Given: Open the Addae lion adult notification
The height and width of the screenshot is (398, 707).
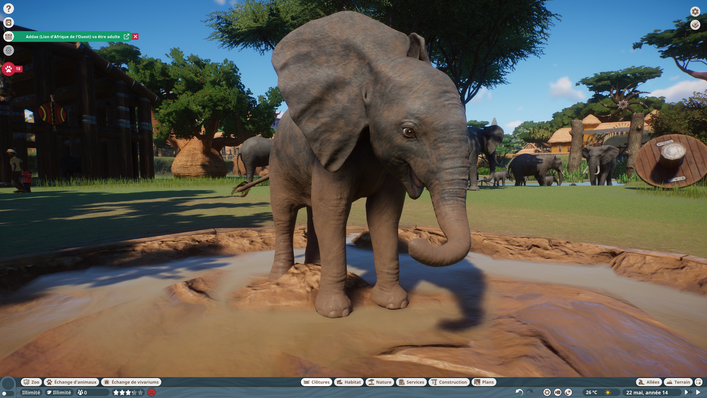Looking at the screenshot, I should (73, 36).
